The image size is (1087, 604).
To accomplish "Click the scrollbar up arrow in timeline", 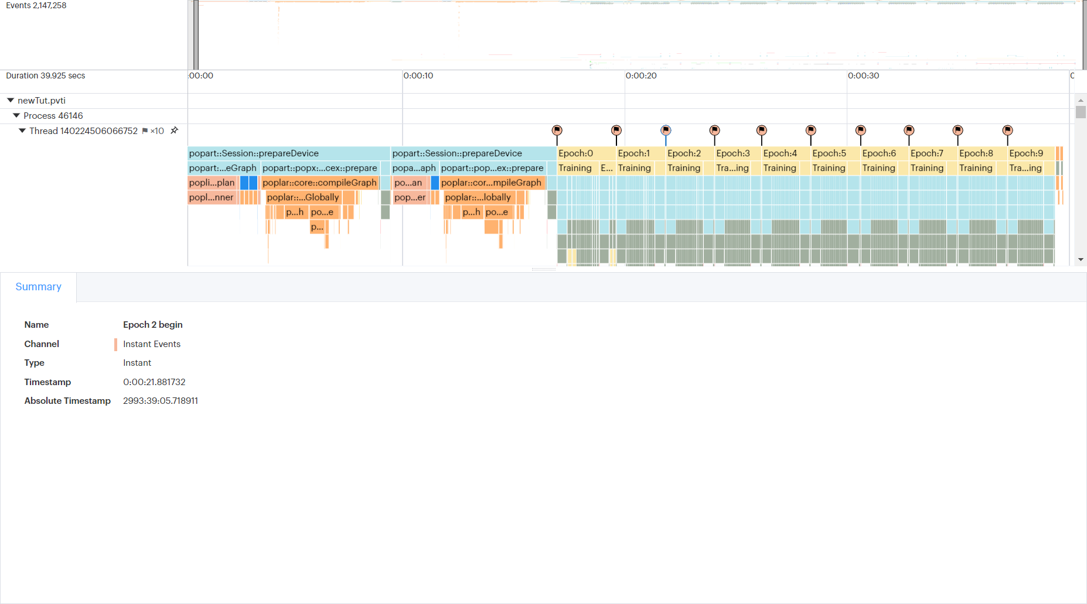I will [1081, 101].
